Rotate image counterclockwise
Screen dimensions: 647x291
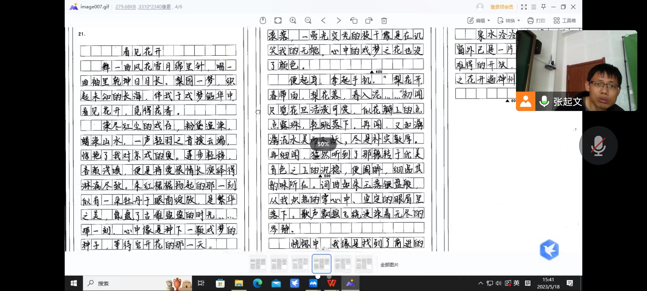[x=354, y=20]
